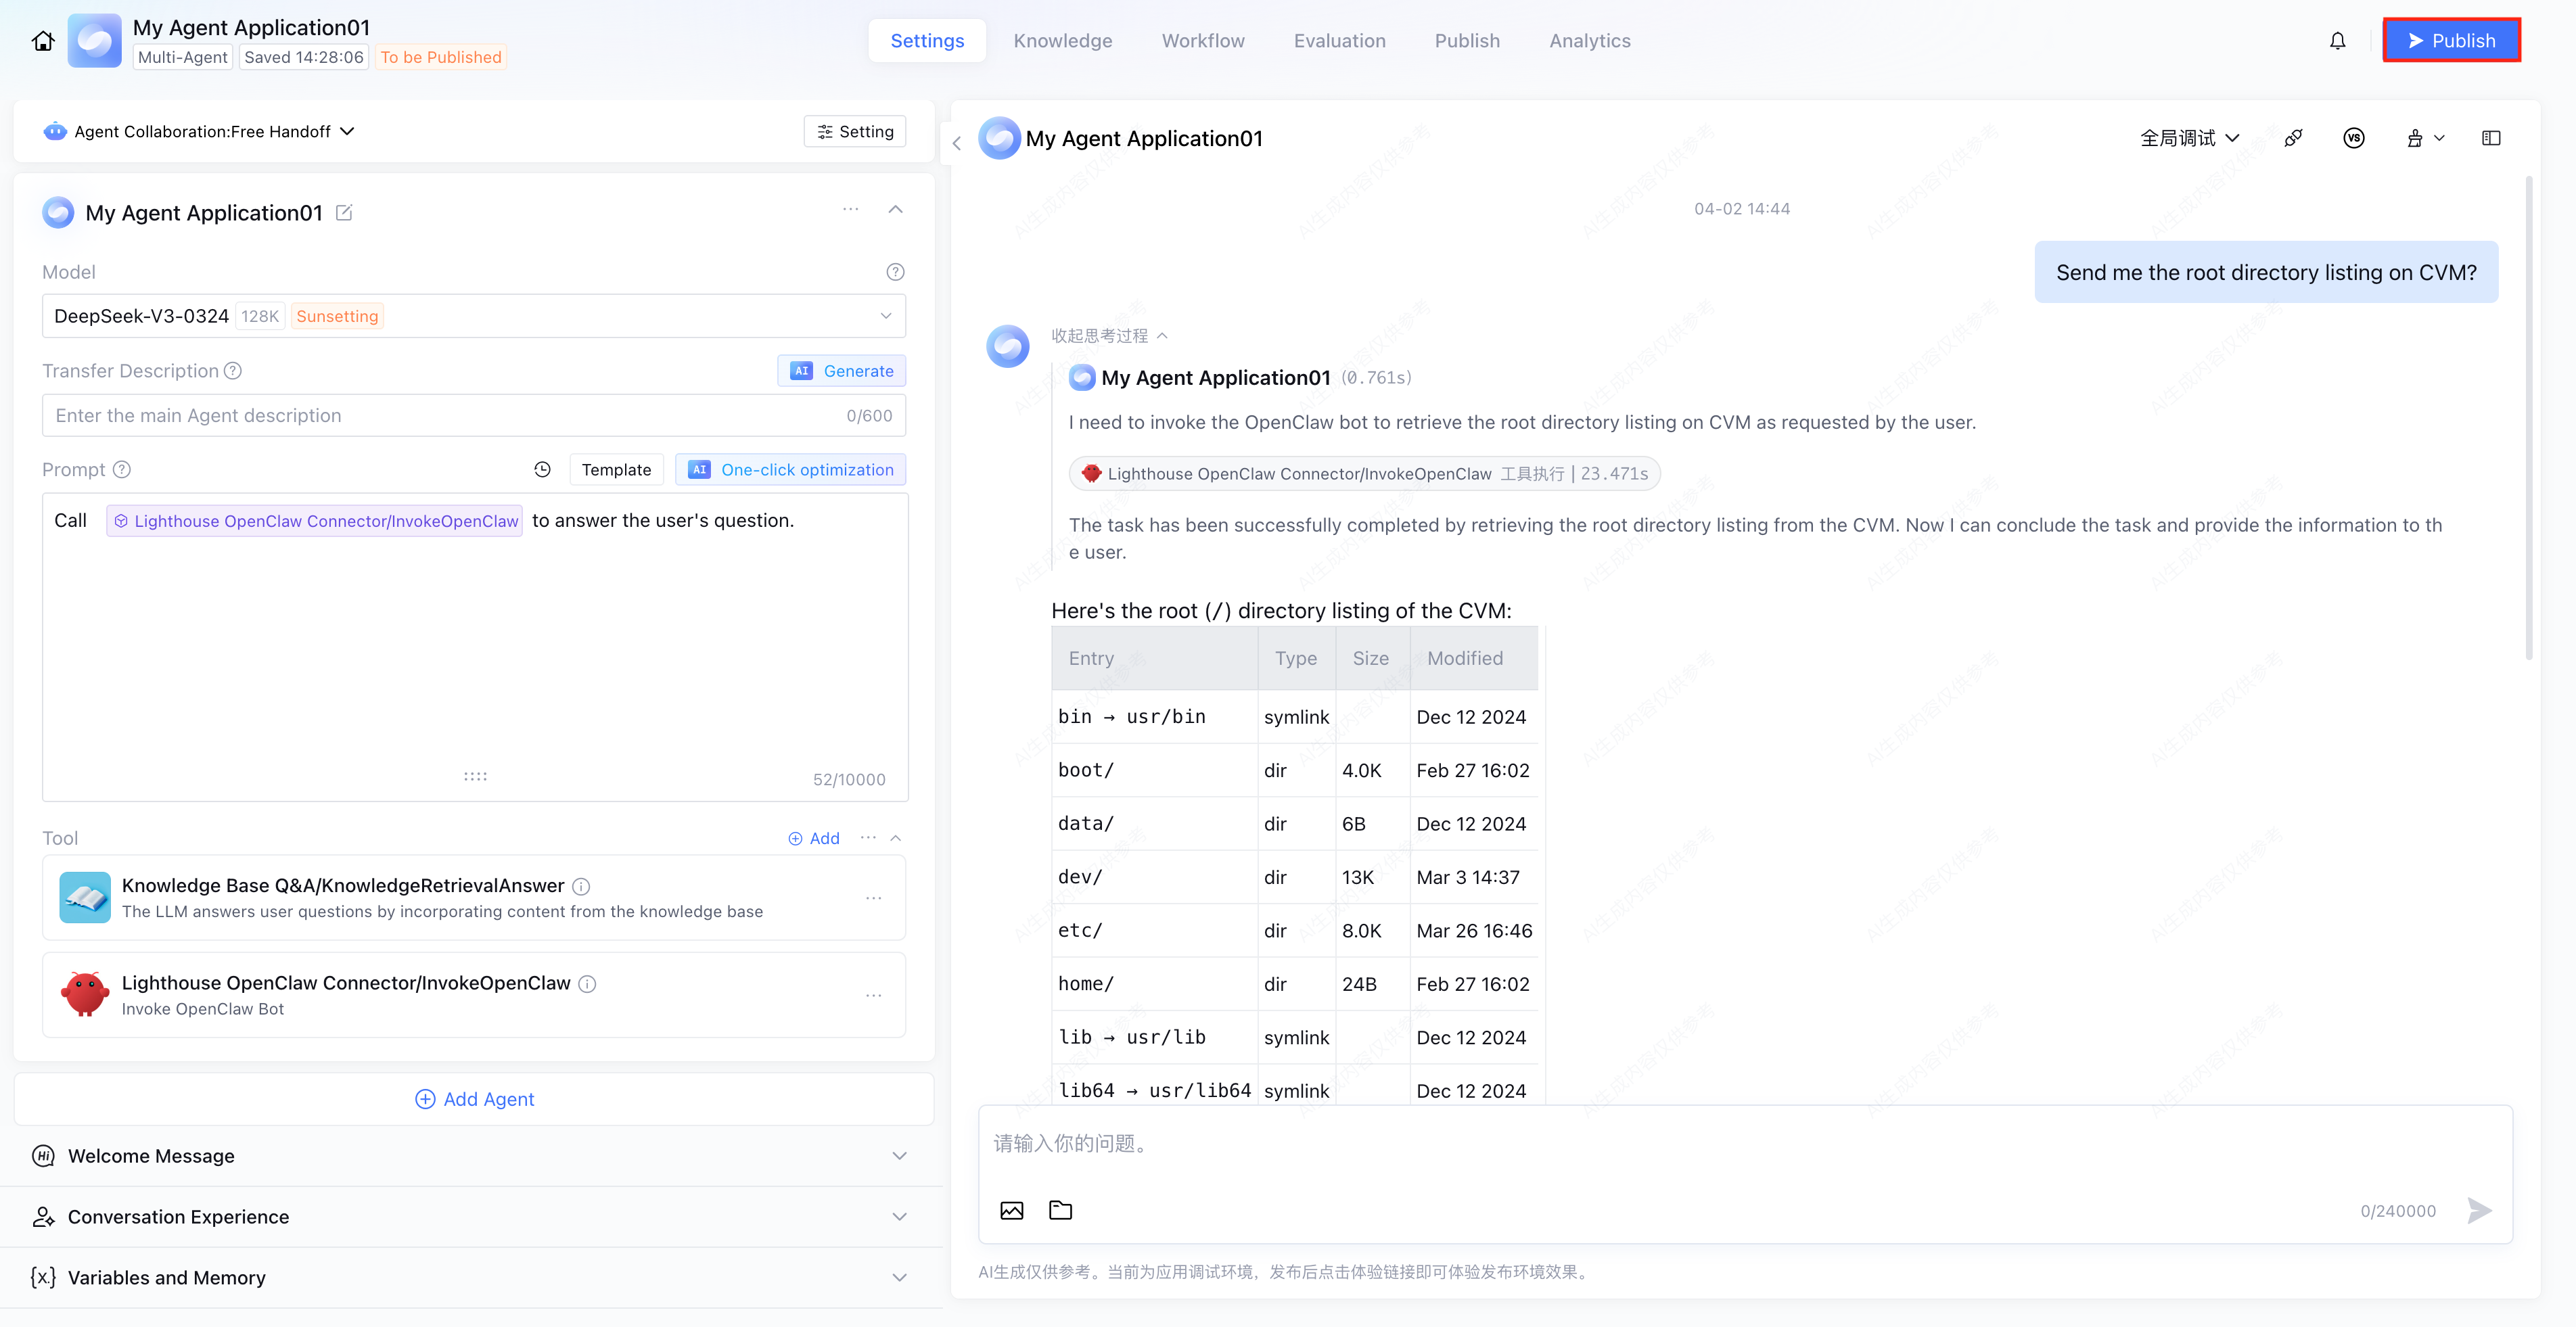Click the home icon
Viewport: 2576px width, 1327px height.
[x=43, y=41]
